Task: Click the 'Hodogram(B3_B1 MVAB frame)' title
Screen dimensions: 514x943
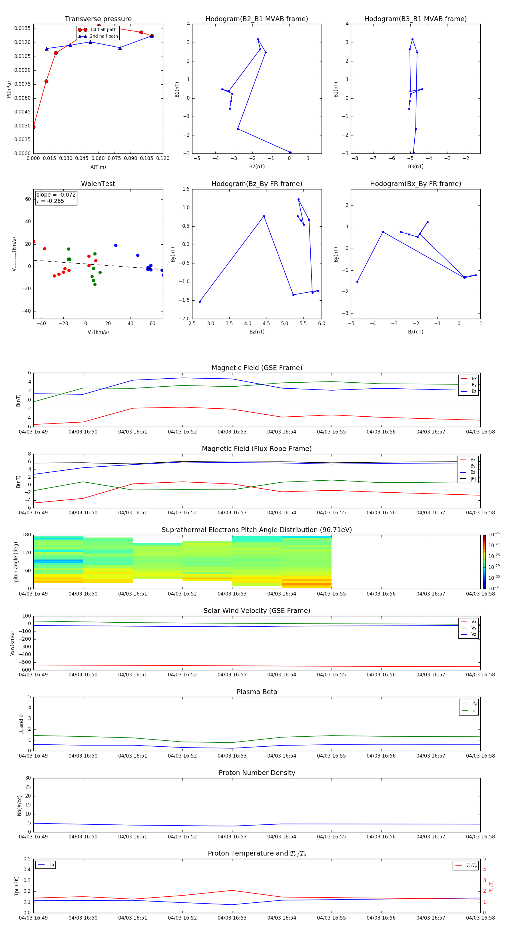Action: click(415, 19)
